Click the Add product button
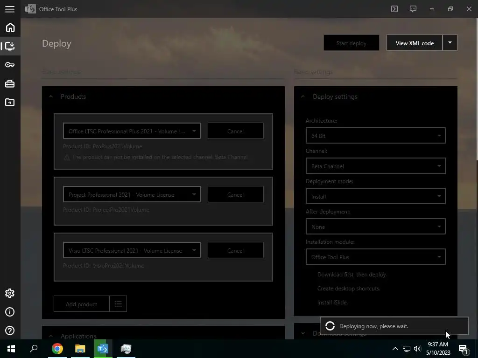Image resolution: width=478 pixels, height=358 pixels. click(82, 304)
